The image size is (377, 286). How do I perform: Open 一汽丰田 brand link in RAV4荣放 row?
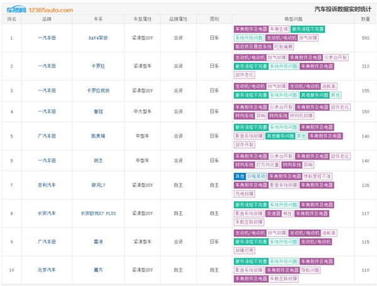(x=46, y=38)
